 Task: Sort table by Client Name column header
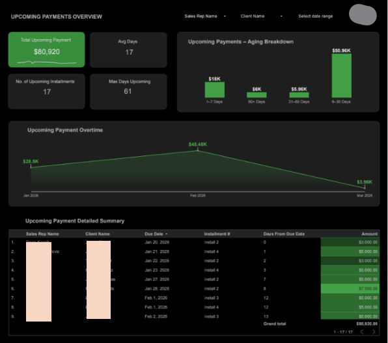[98, 234]
